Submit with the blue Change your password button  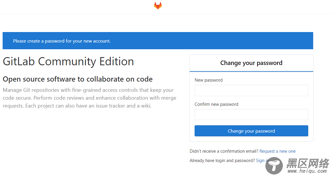tap(251, 131)
